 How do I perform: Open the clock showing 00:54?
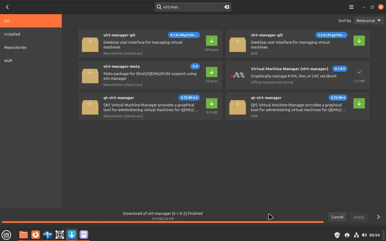[x=375, y=235]
